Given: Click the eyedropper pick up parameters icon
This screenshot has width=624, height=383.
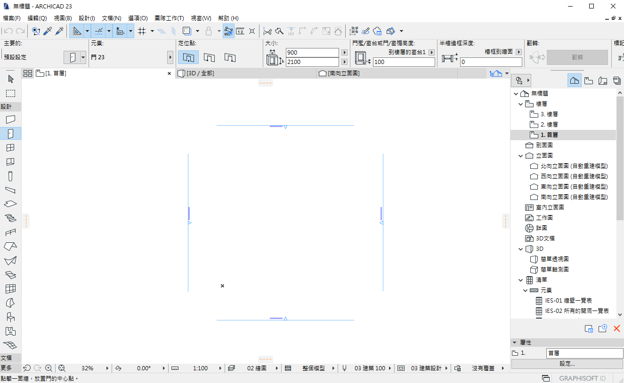Looking at the screenshot, I should pyautogui.click(x=48, y=31).
